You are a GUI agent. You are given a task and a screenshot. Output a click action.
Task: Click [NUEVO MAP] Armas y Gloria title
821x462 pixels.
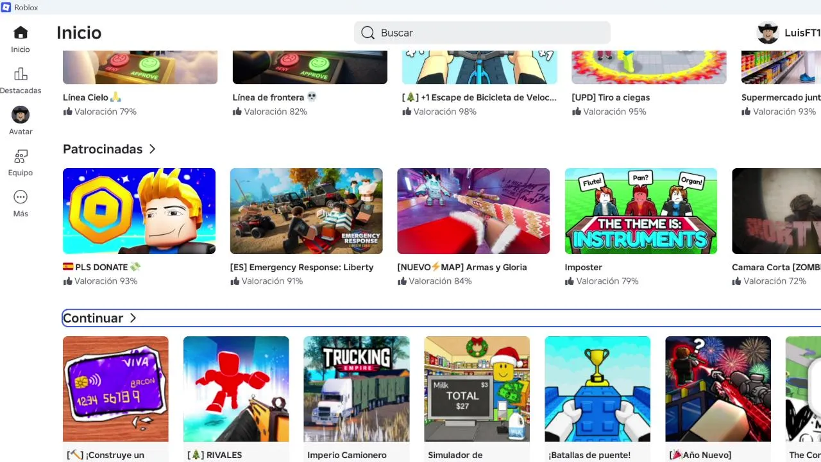click(x=462, y=267)
